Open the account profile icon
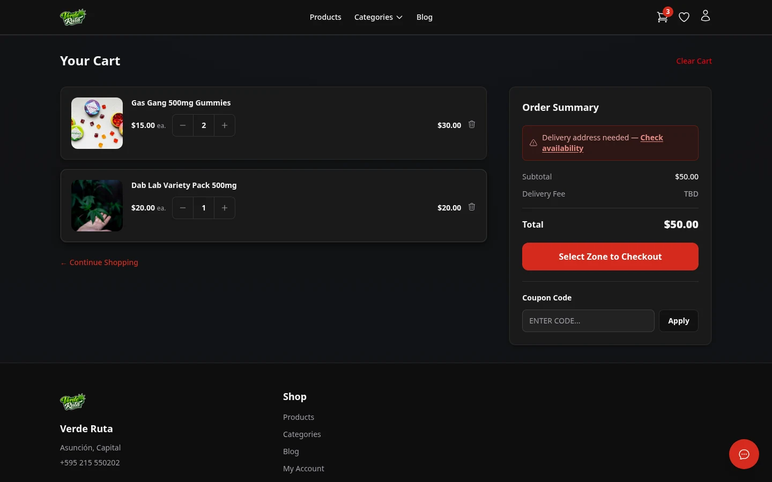Viewport: 772px width, 482px height. [x=706, y=16]
